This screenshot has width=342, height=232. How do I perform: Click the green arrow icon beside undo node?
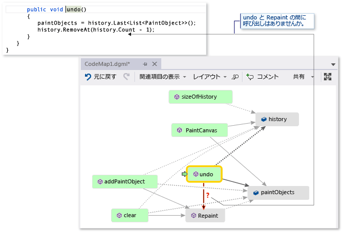[184, 174]
